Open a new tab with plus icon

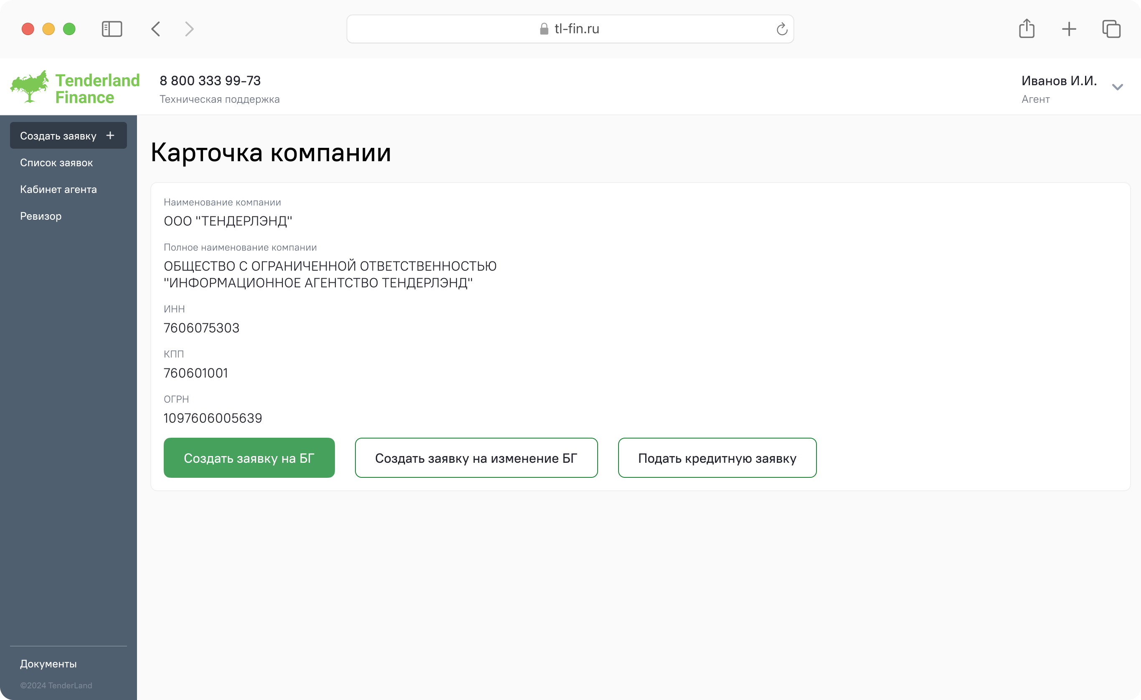coord(1069,29)
